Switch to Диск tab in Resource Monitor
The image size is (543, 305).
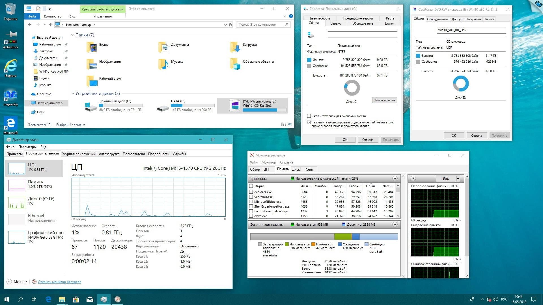pos(296,169)
